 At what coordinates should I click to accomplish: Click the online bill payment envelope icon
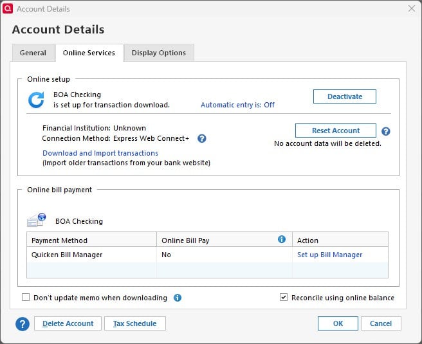[x=36, y=220]
